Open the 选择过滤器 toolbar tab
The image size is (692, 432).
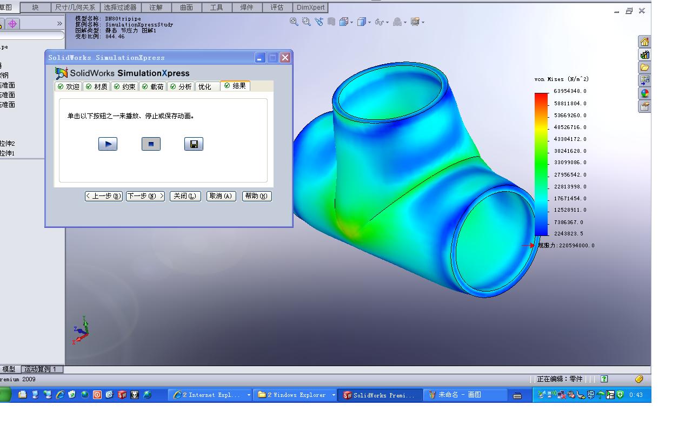tap(121, 8)
